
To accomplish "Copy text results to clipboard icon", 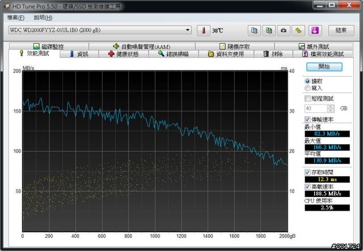I will pos(254,30).
